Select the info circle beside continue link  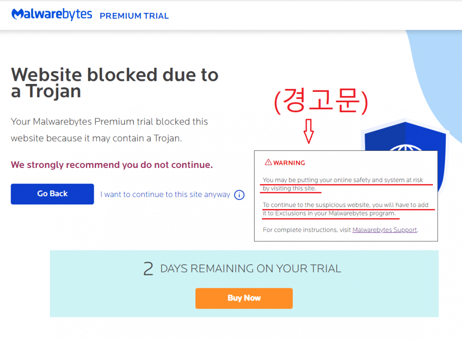[x=239, y=195]
